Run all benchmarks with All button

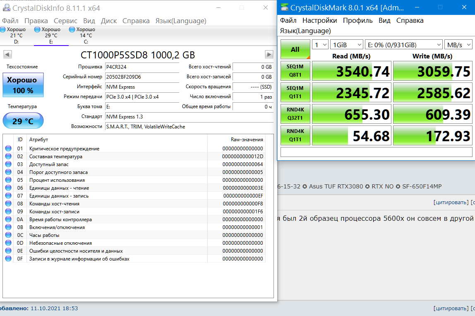click(x=295, y=49)
